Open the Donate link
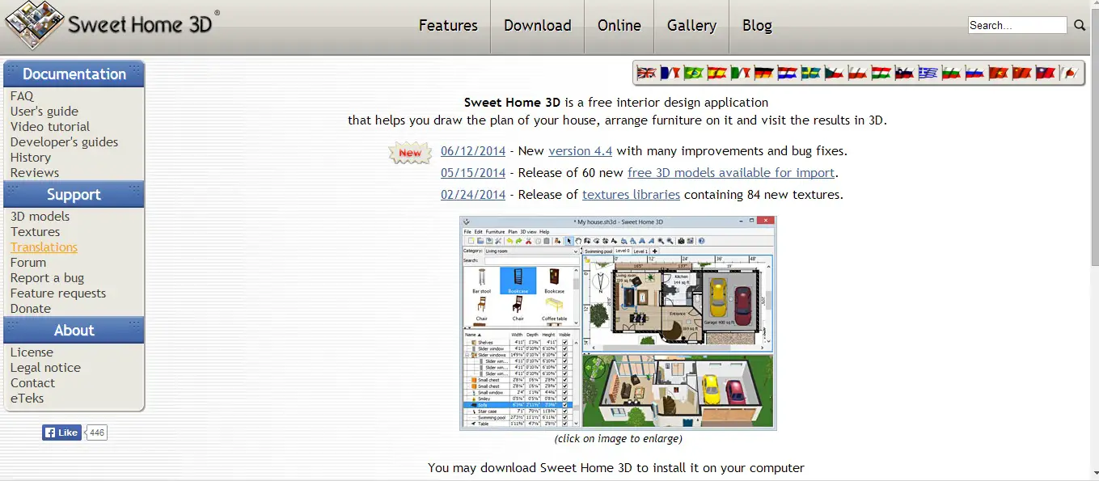 click(x=31, y=309)
